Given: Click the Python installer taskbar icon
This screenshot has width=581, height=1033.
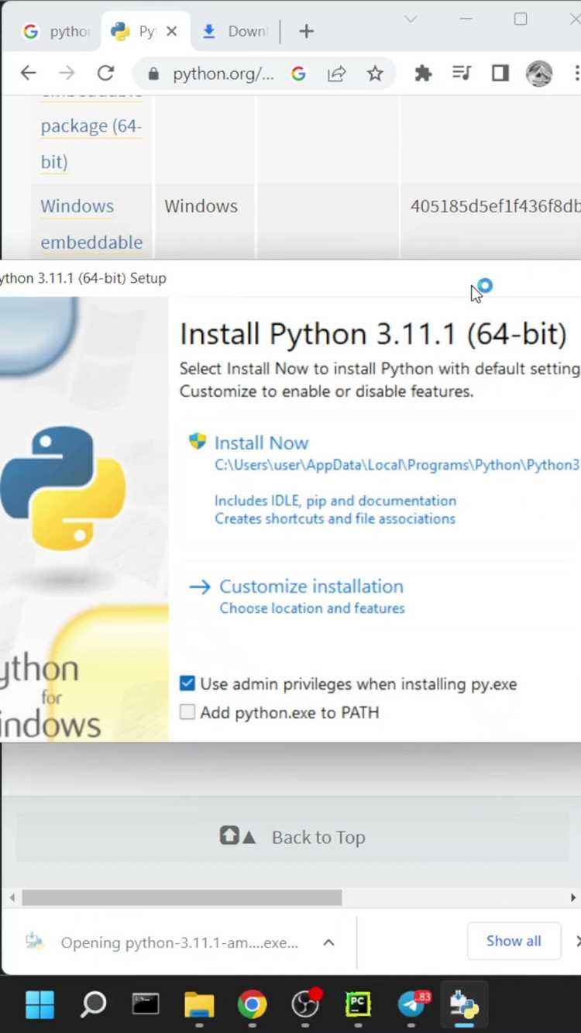Looking at the screenshot, I should [464, 1004].
